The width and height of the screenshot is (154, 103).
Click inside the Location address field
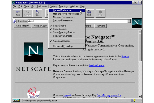point(38,21)
